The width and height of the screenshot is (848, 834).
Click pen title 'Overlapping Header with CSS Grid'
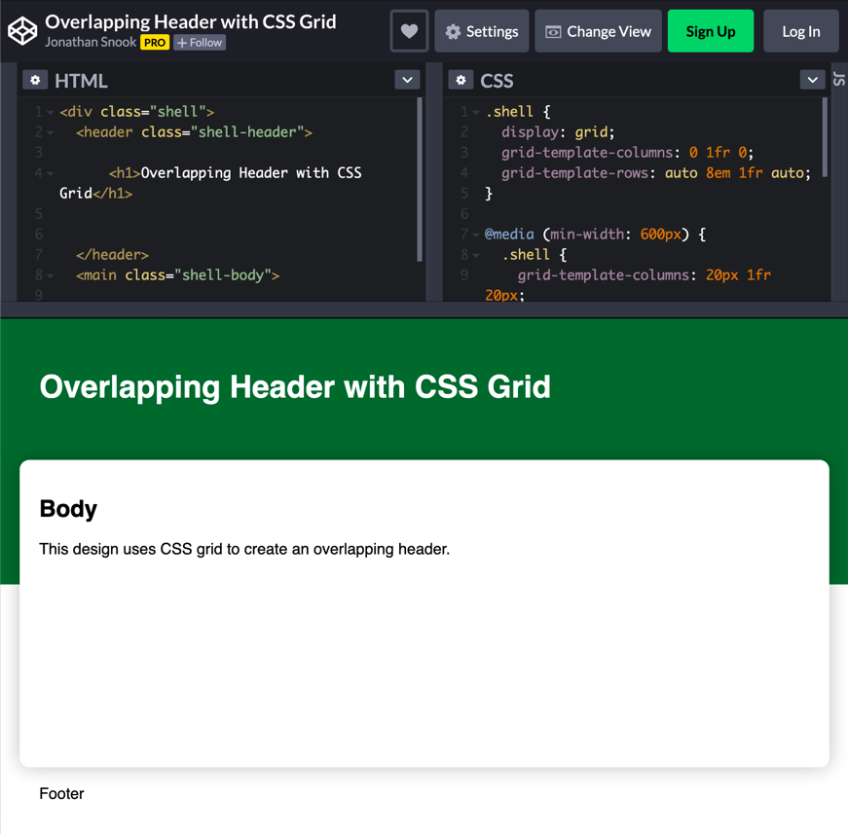coord(191,21)
